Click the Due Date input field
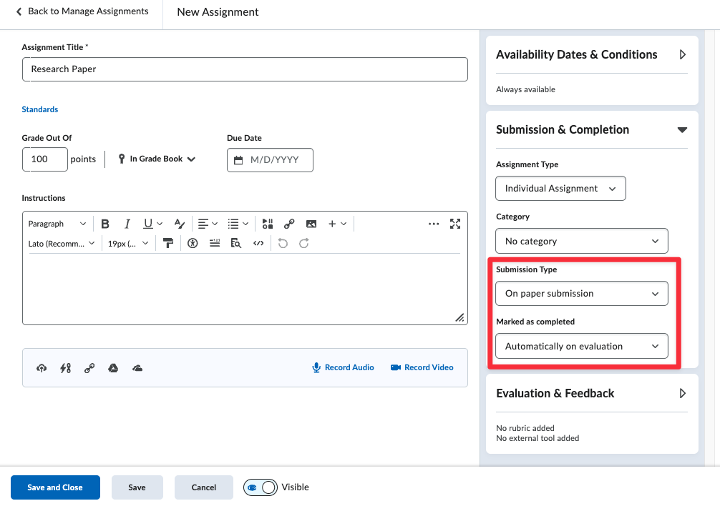The width and height of the screenshot is (720, 506). point(270,160)
